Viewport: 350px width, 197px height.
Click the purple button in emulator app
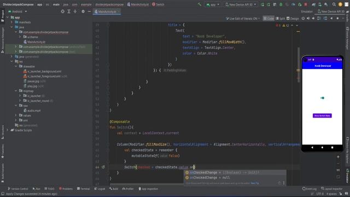(322, 115)
